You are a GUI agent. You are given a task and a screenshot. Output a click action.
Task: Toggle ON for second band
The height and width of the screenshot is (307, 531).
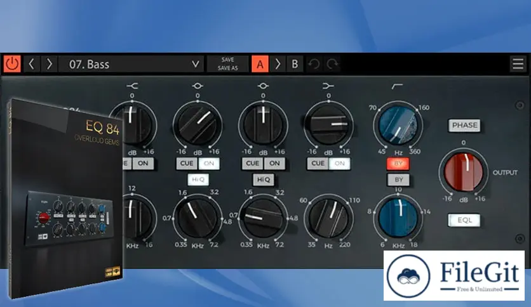click(x=208, y=163)
